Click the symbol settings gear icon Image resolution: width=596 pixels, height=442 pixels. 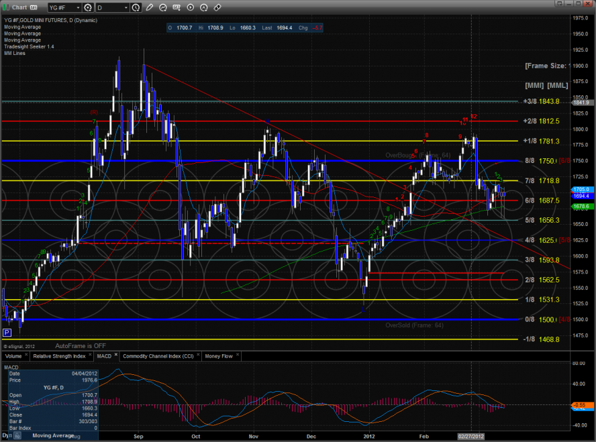tap(87, 7)
